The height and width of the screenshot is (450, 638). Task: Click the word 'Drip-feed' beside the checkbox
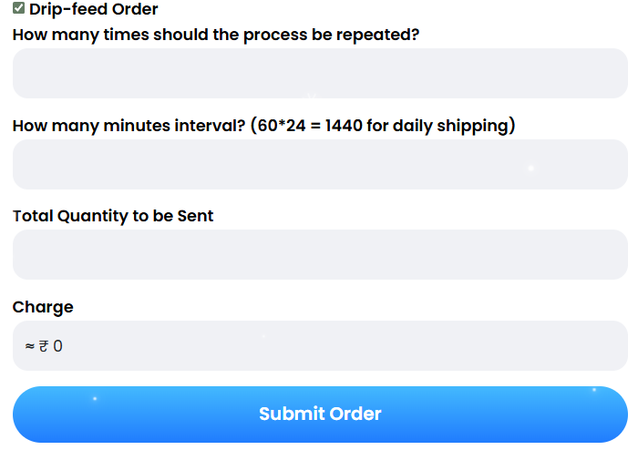point(68,9)
